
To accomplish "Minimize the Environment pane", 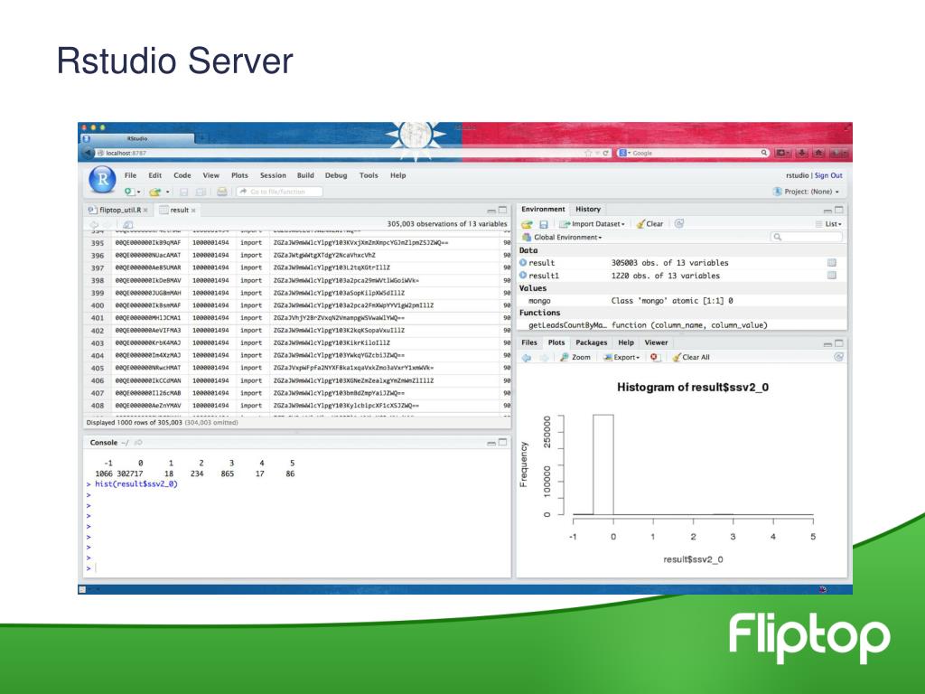I will click(x=827, y=210).
